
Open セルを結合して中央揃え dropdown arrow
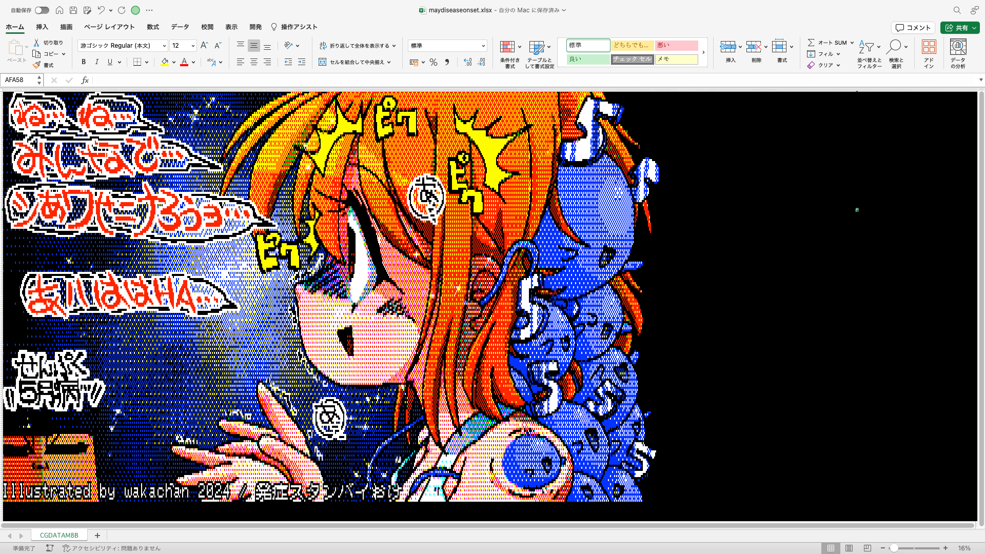(389, 62)
